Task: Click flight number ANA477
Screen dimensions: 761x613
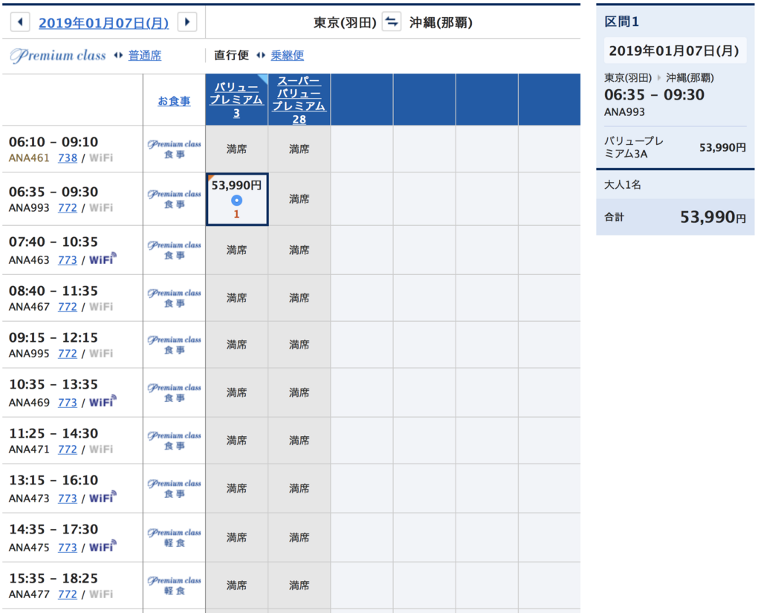Action: [x=29, y=594]
